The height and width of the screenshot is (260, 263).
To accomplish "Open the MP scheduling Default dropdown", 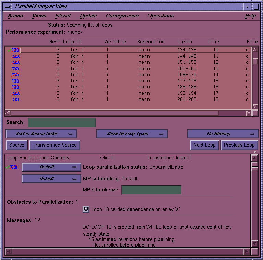I will [51, 179].
